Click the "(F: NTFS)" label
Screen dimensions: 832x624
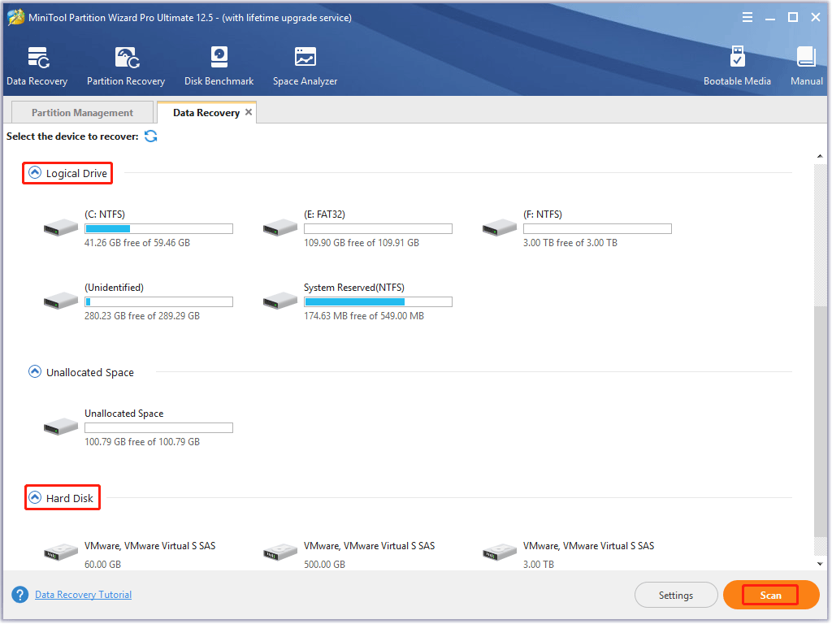[x=542, y=214]
